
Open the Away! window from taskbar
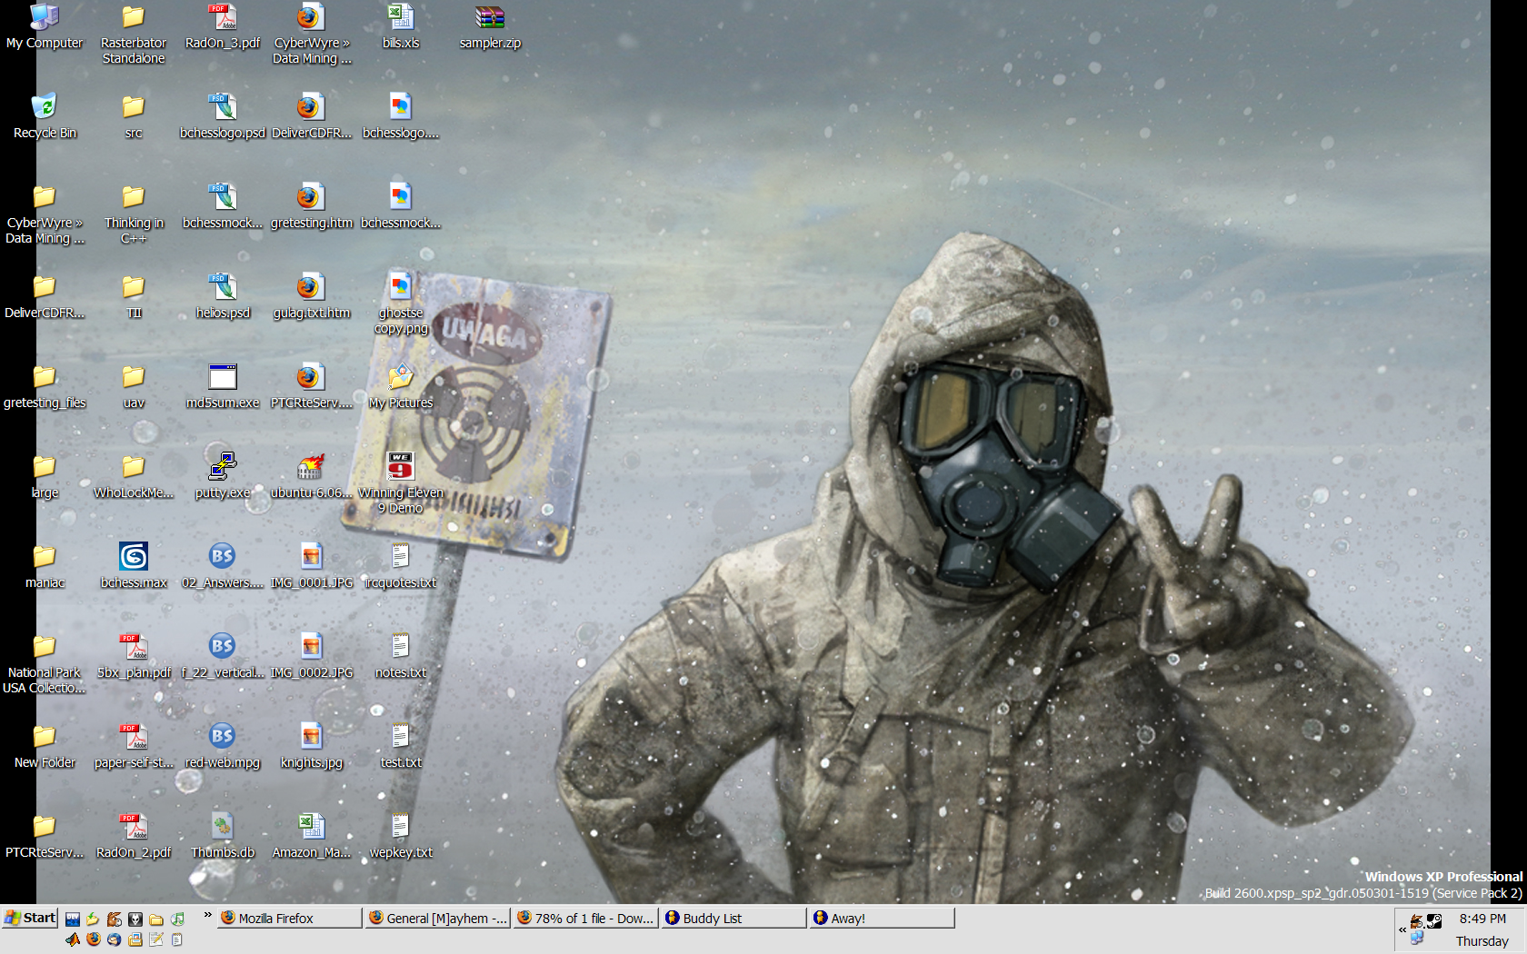882,918
